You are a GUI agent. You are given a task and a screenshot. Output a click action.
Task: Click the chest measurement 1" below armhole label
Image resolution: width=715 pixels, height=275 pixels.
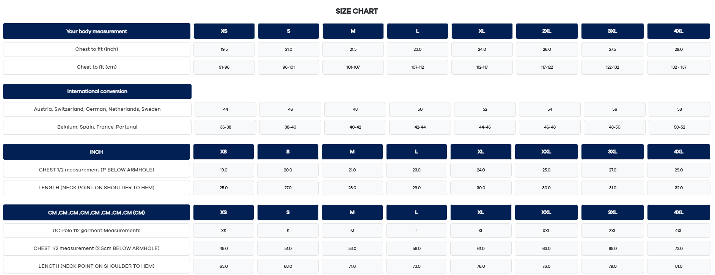(x=96, y=170)
